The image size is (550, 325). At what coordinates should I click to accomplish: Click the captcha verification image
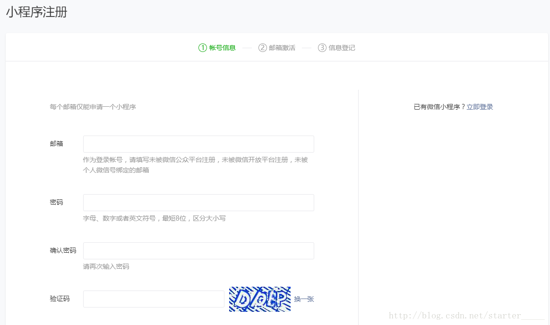(259, 299)
